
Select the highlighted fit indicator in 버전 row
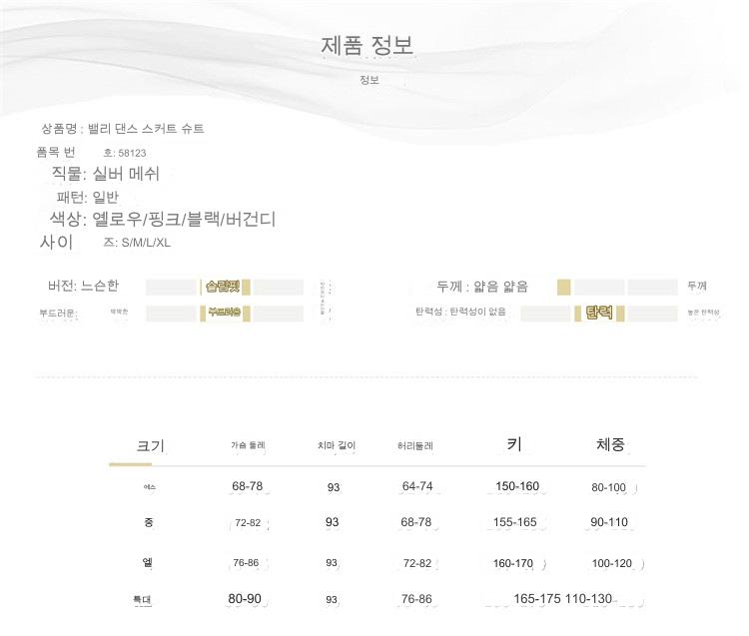click(x=223, y=287)
